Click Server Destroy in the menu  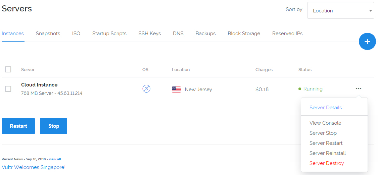[327, 163]
